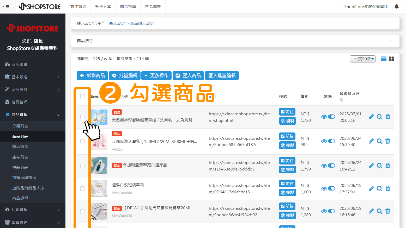This screenshot has height=228, width=406.
Task: Click the 匯入批量編輯 button
Action: tap(222, 75)
